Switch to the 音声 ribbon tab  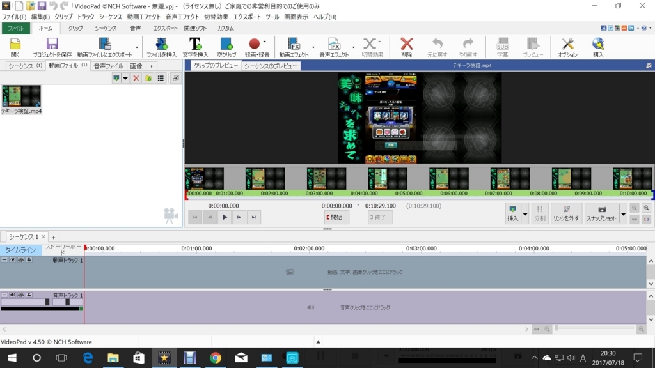(136, 28)
